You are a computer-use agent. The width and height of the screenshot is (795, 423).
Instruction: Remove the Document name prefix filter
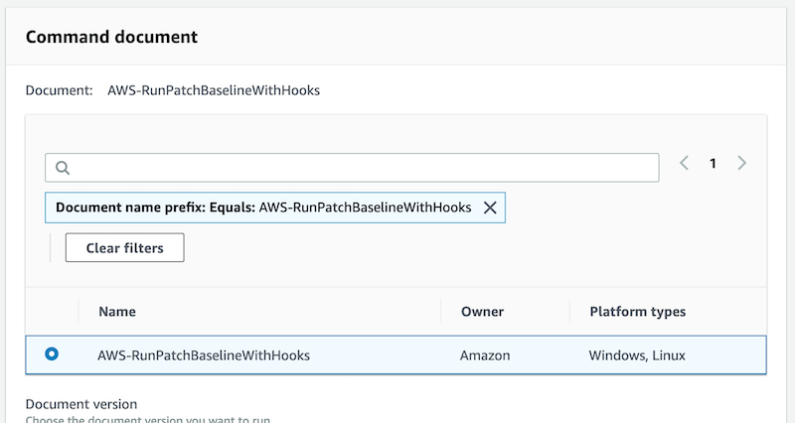(x=489, y=208)
